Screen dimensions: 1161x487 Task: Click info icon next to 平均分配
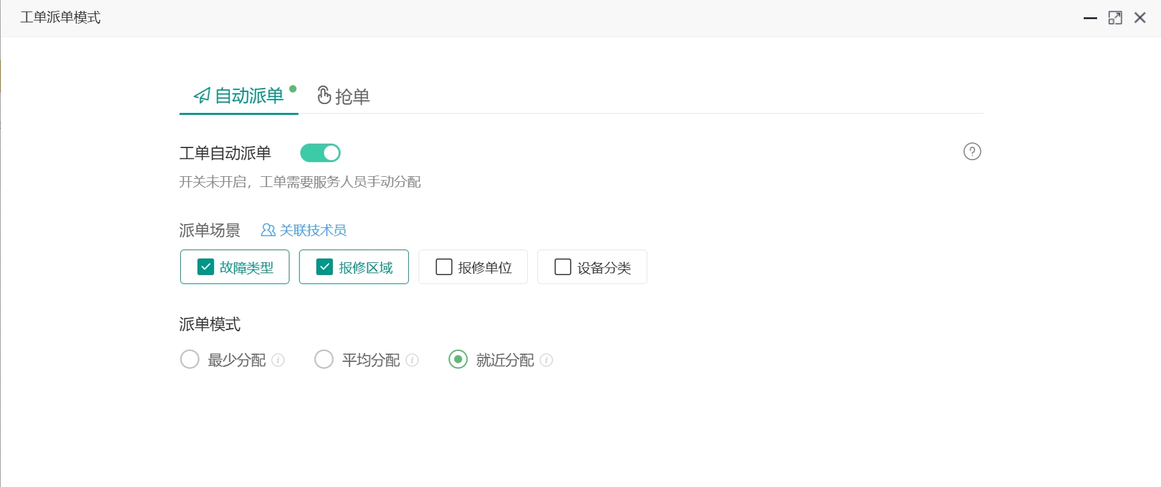point(412,360)
